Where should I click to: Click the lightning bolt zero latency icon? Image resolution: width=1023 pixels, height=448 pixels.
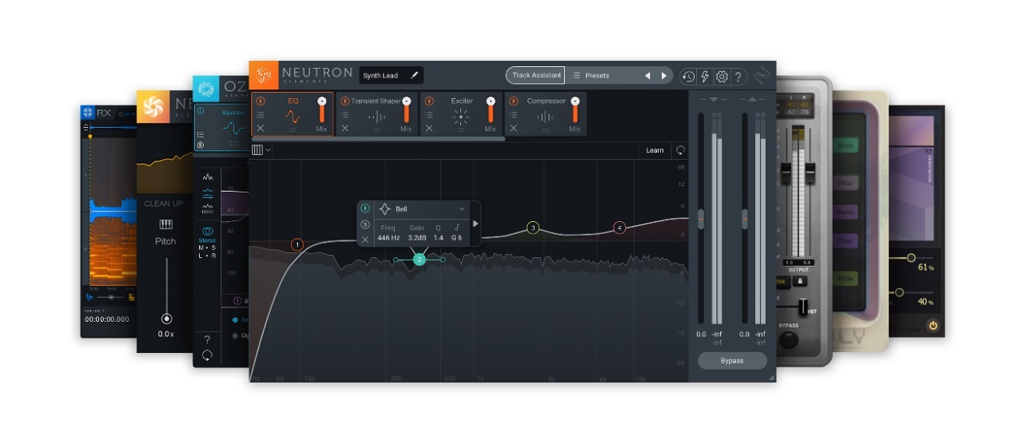(705, 77)
